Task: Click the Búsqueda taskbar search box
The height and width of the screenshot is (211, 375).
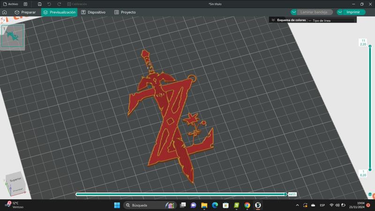Action: click(x=150, y=205)
